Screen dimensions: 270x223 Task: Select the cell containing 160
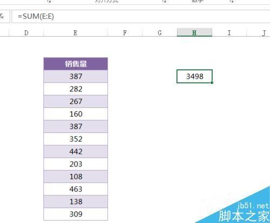click(x=76, y=114)
